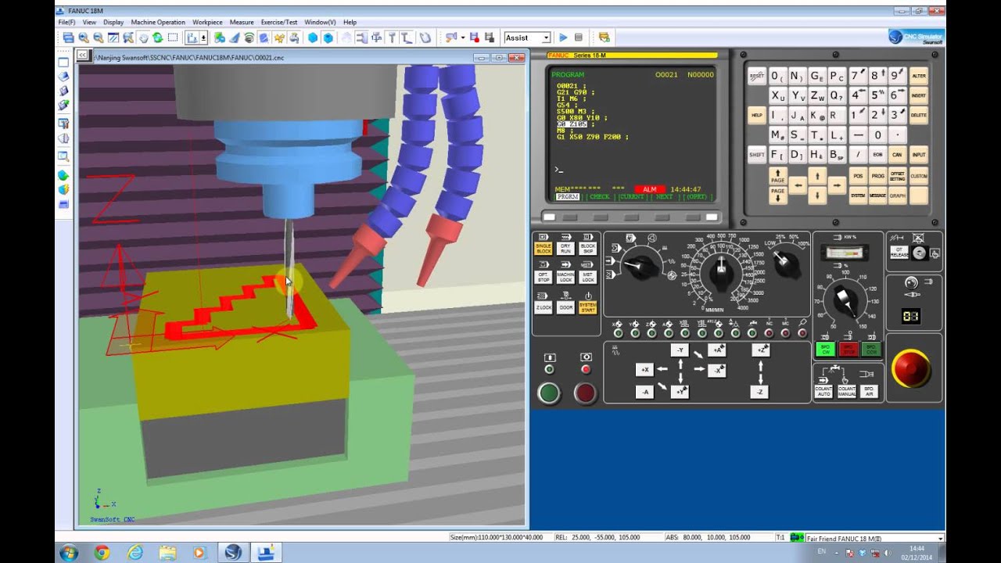Click the blue play arrow in the toolbar
The width and height of the screenshot is (1001, 563).
[563, 38]
